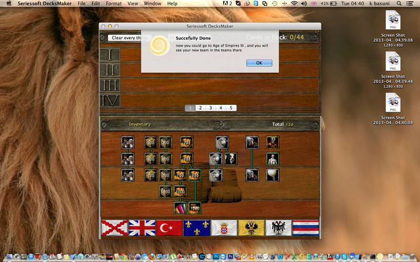The height and width of the screenshot is (262, 420).
Task: Add the grey 600 crate card
Action: coord(165,159)
